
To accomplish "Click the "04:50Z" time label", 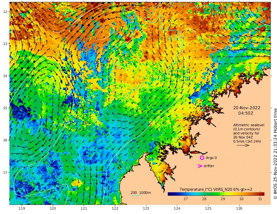I will coord(246,113).
